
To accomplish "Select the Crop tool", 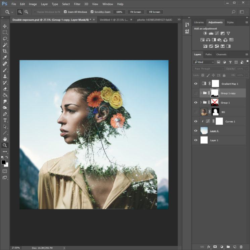I will point(5,51).
